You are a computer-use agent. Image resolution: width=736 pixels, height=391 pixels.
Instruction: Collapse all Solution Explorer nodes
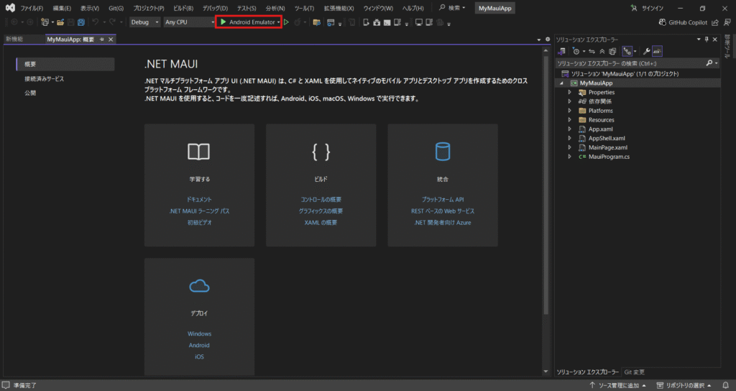pos(602,51)
